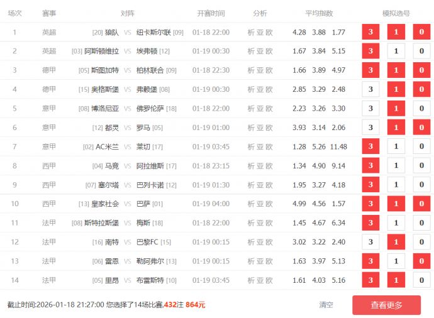Image resolution: width=434 pixels, height=318 pixels.
Task: Click the 开赛时间 column header
Action: (211, 13)
